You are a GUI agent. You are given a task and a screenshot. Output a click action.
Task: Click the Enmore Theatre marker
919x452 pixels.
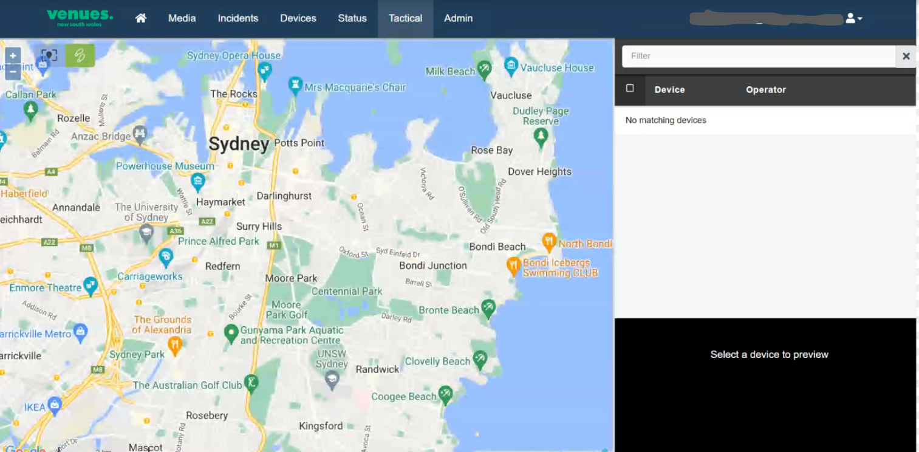pyautogui.click(x=91, y=285)
